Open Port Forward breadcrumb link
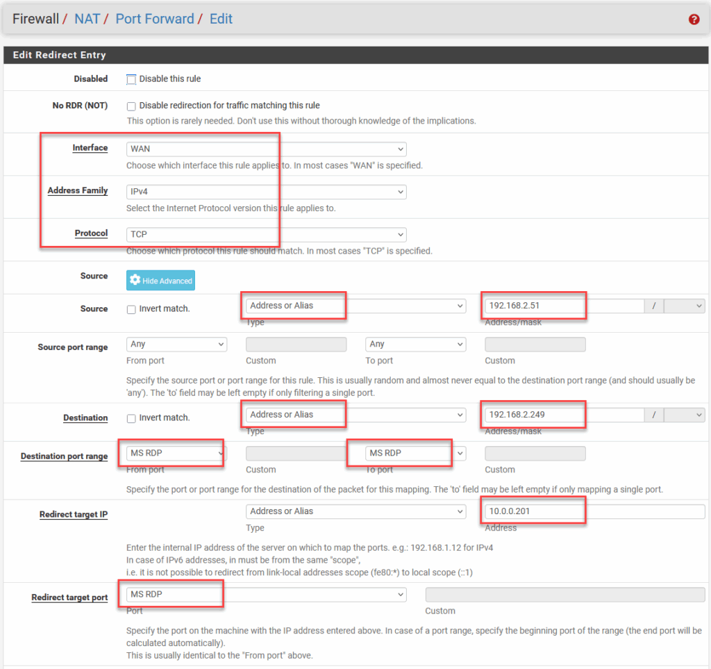711x669 pixels. pos(154,19)
